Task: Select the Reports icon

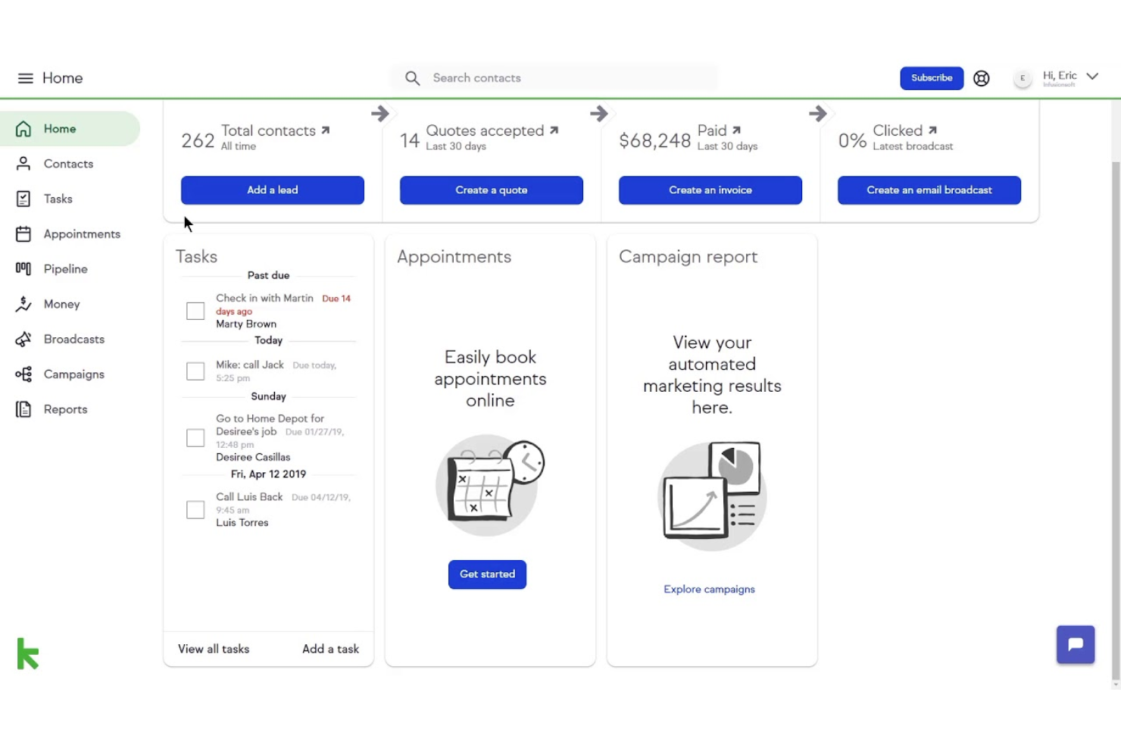Action: (23, 408)
